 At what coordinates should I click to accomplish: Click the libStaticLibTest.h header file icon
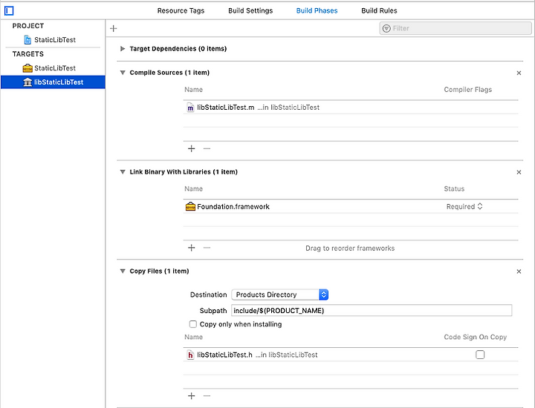tap(190, 355)
